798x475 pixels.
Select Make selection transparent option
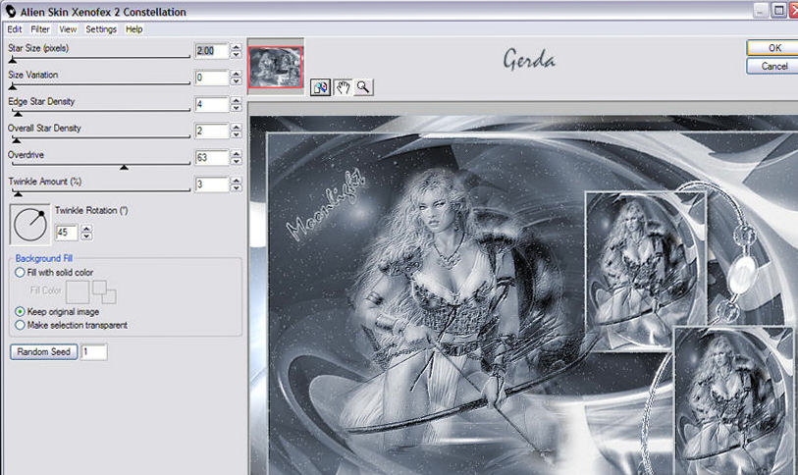click(20, 325)
